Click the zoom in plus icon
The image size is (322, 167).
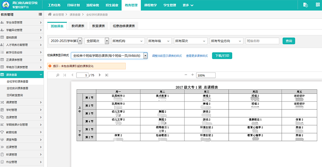(193, 75)
